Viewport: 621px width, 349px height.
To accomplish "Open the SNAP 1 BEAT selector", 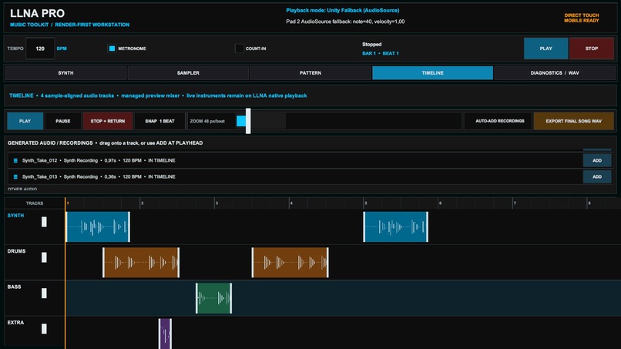I will [159, 121].
